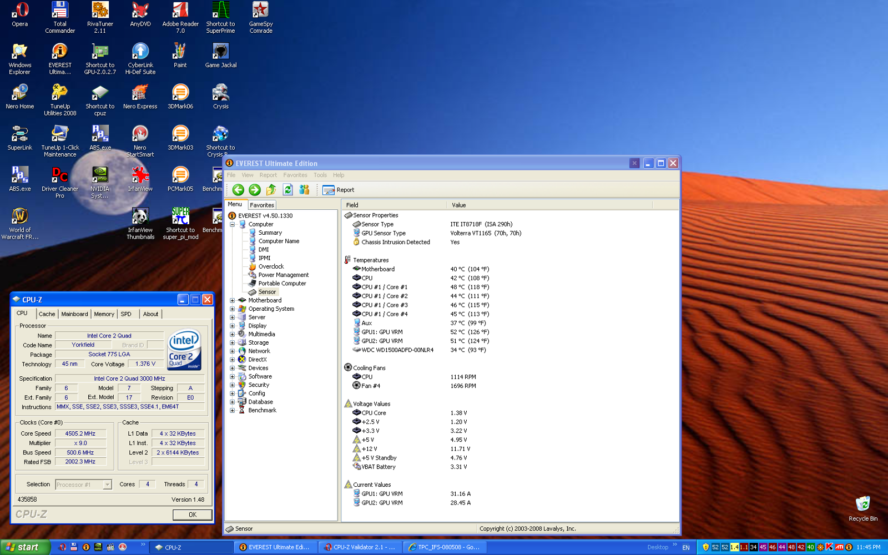Select the Sensor tree item
This screenshot has height=555, width=888.
267,292
